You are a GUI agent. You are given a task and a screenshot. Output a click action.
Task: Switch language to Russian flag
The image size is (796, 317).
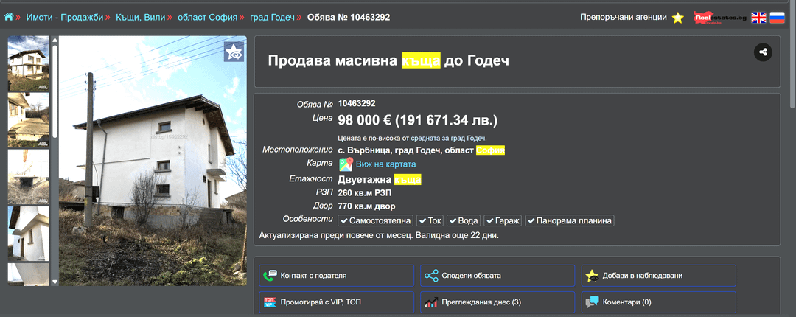point(778,18)
